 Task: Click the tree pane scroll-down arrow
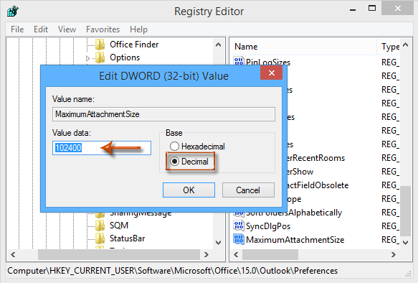(x=219, y=243)
